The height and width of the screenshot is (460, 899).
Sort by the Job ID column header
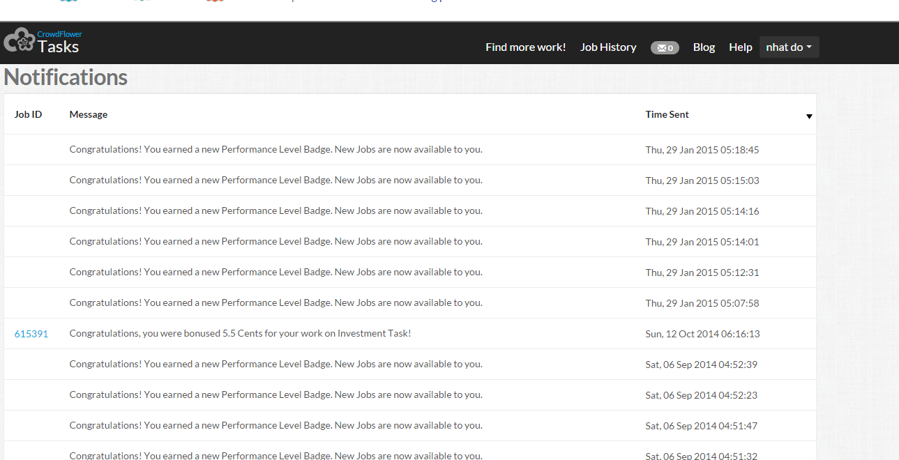[x=28, y=114]
